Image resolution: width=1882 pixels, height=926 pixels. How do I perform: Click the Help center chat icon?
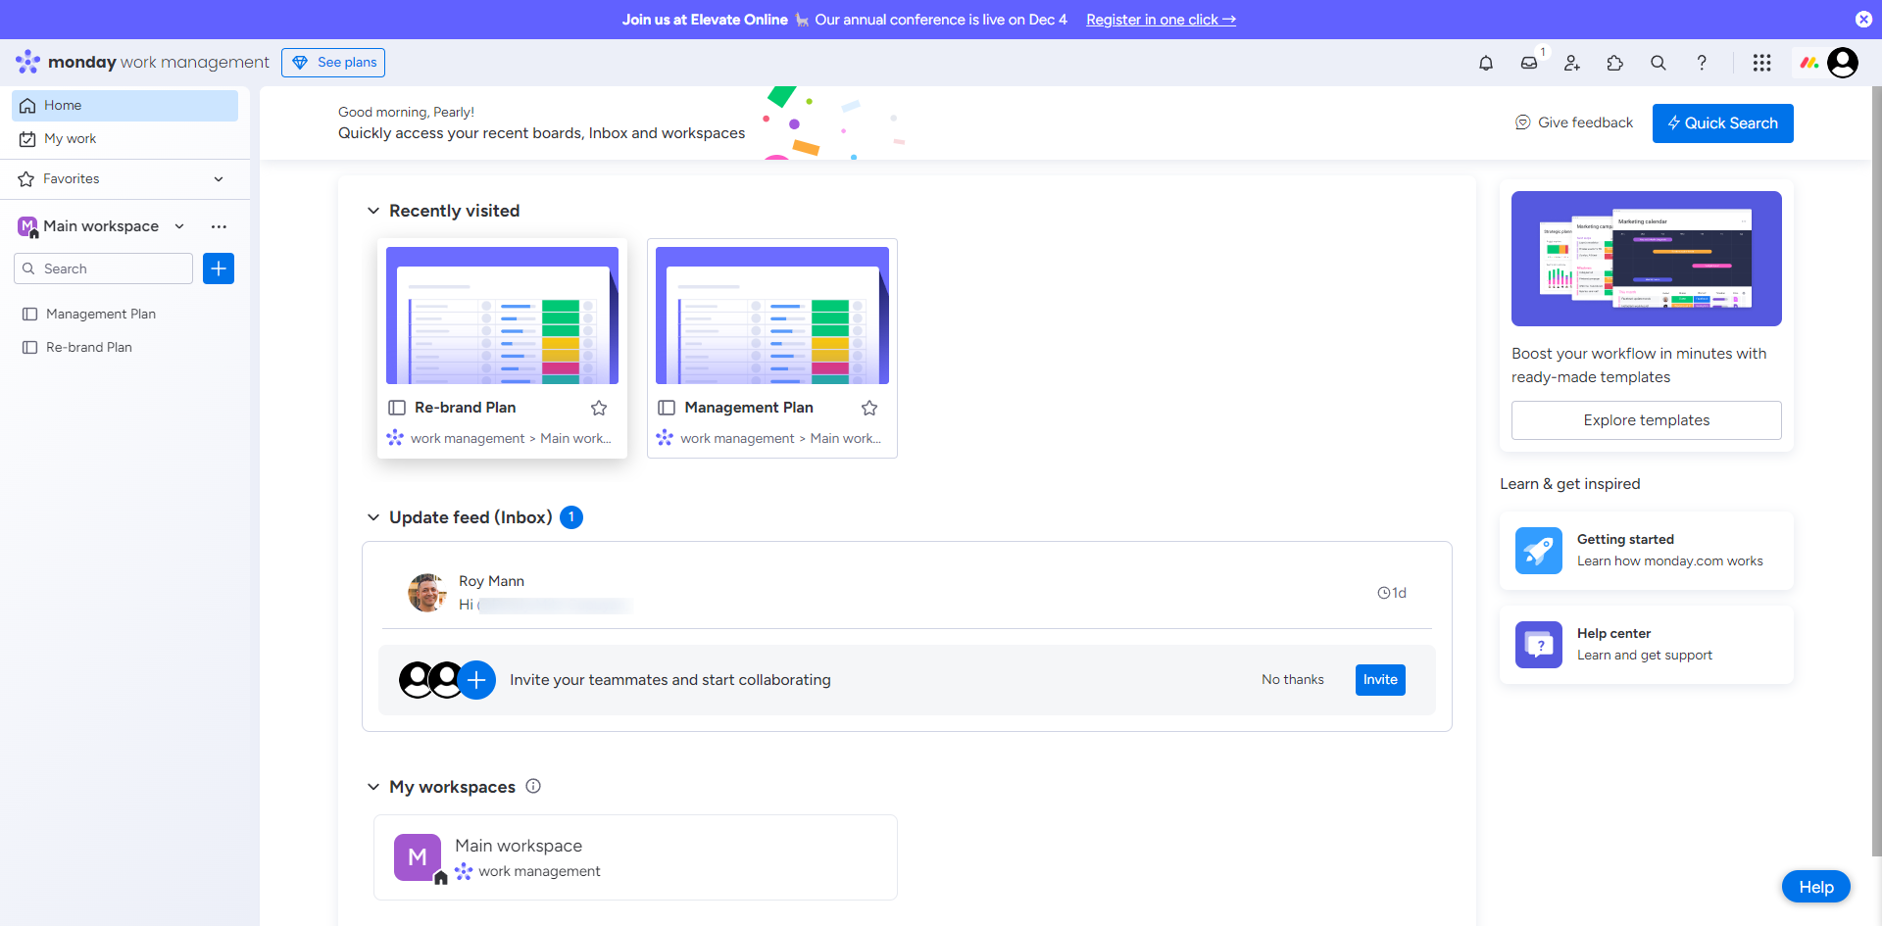(x=1539, y=645)
